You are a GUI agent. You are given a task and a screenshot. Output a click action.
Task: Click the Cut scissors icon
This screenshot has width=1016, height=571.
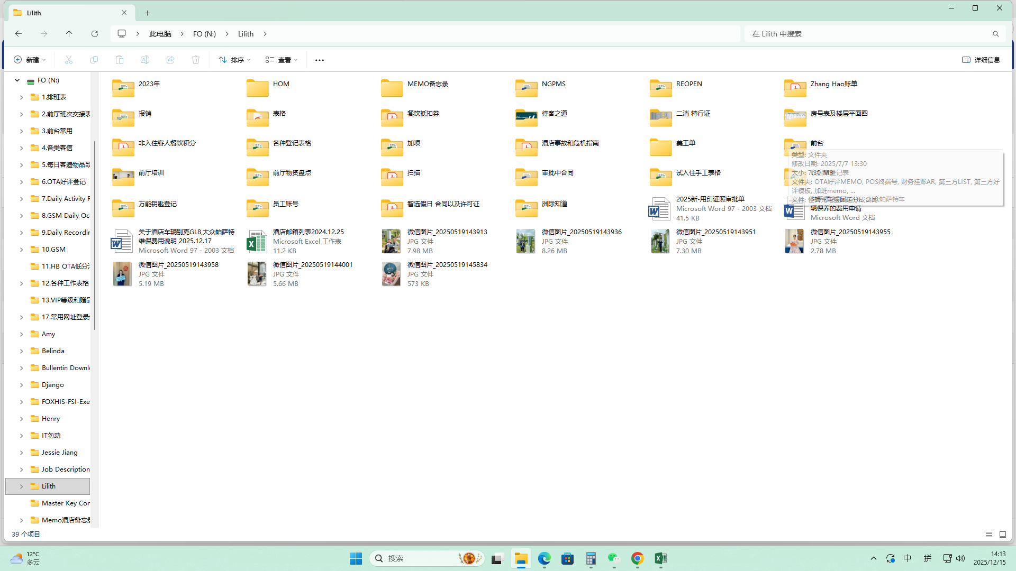(69, 60)
